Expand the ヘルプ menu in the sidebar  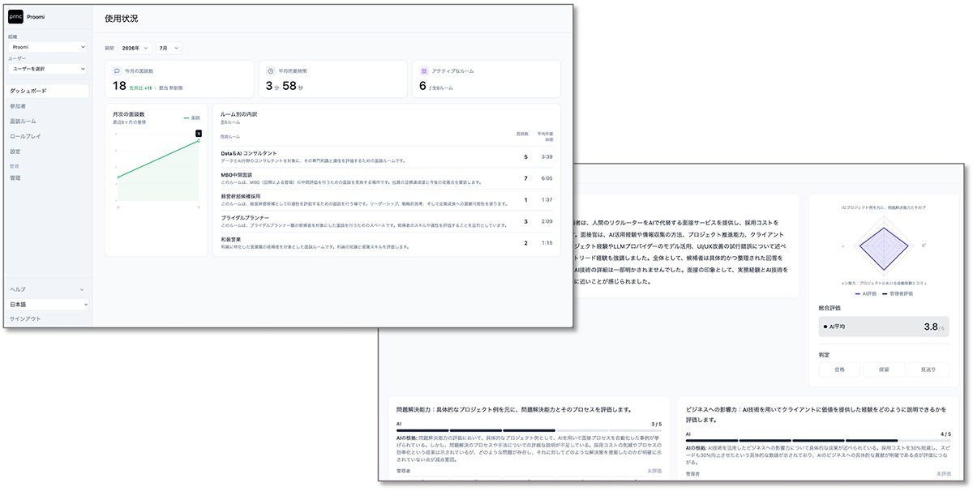46,289
